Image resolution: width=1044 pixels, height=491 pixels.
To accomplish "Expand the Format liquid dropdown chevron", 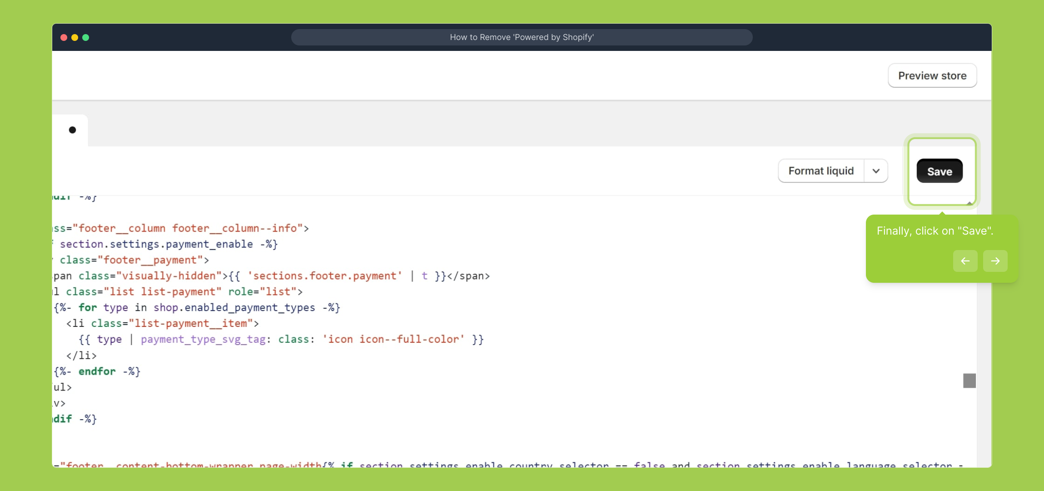I will [876, 171].
